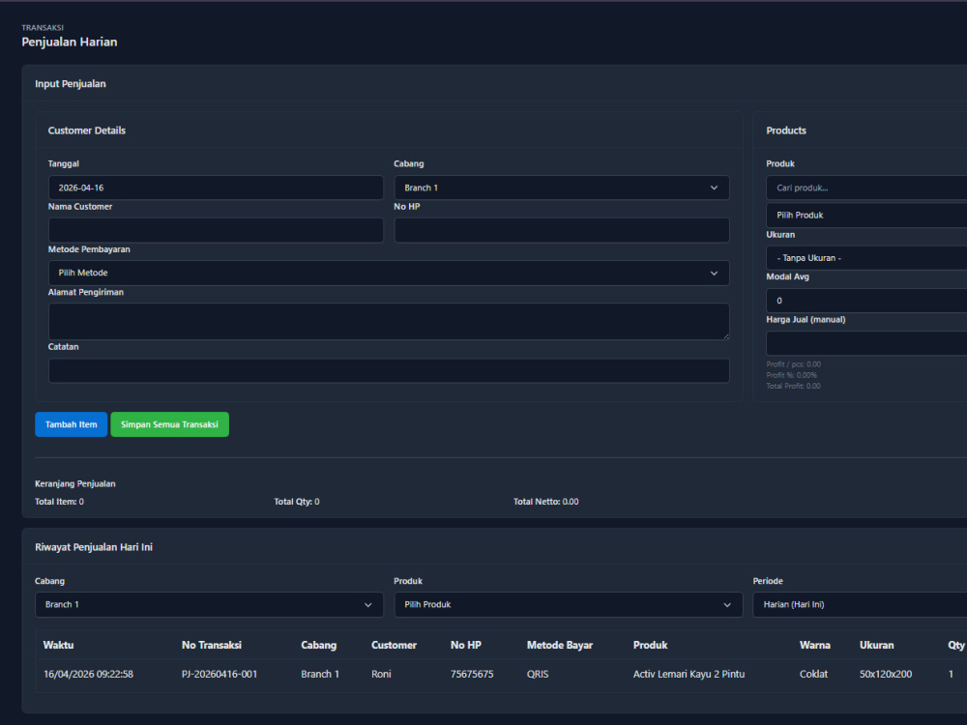Click the Branch 1 cell in table row
The width and height of the screenshot is (967, 725).
[320, 674]
